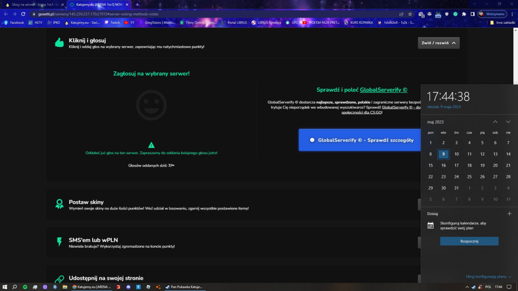Select today's date 9 in calendar
The height and width of the screenshot is (291, 518).
tap(443, 154)
